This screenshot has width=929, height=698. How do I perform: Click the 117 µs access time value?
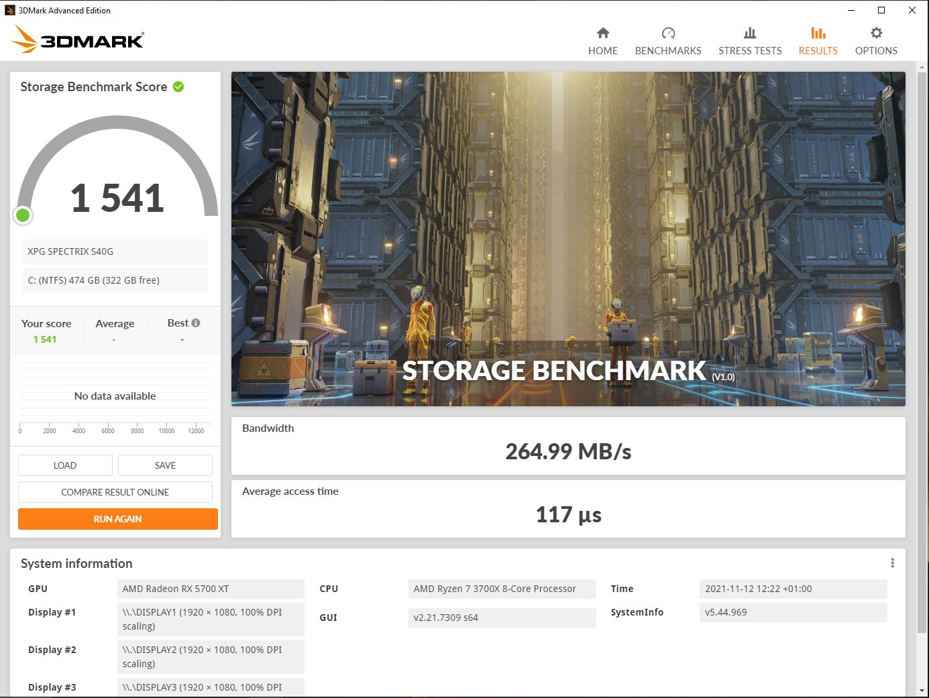[x=568, y=515]
